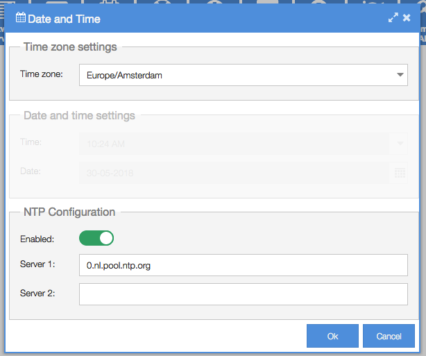This screenshot has width=426, height=356.
Task: Expand the Date and Time dialog to fullscreen
Action: coord(393,17)
